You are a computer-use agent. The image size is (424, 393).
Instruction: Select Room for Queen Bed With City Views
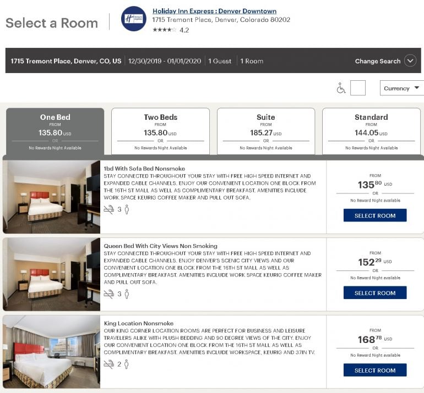pos(375,293)
